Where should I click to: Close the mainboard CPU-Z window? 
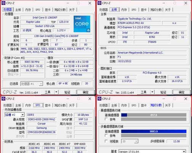pos(186,3)
